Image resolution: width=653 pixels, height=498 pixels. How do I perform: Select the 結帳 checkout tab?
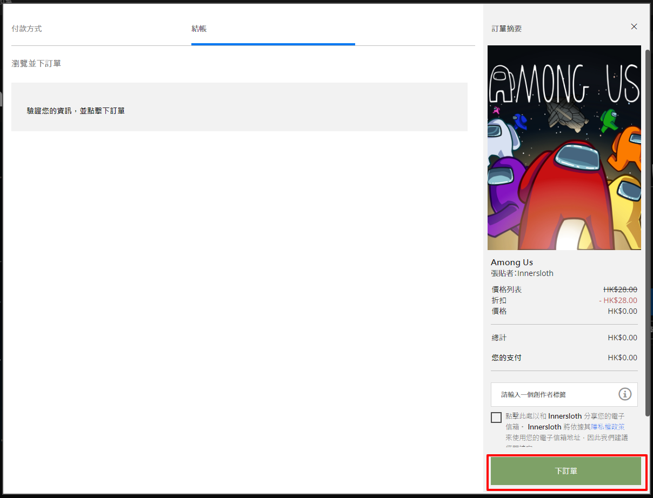[x=199, y=28]
